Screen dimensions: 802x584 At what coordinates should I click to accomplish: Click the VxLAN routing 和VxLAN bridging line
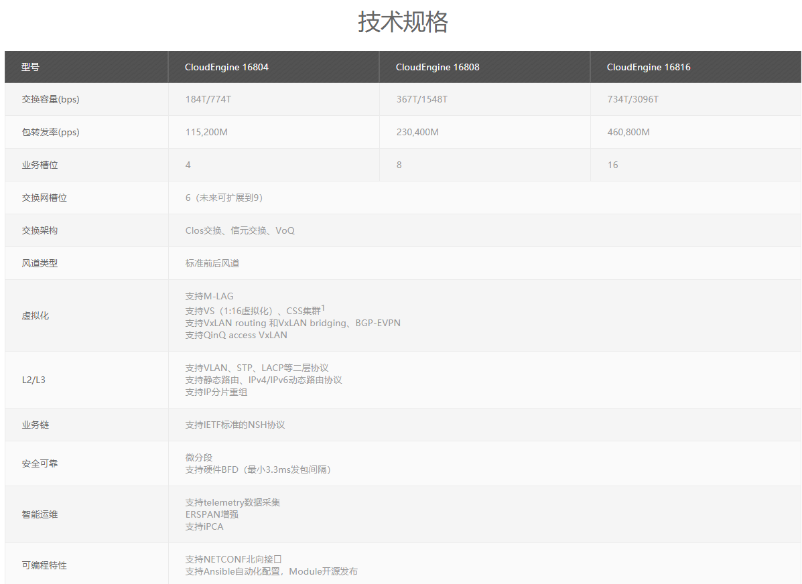[x=293, y=323]
